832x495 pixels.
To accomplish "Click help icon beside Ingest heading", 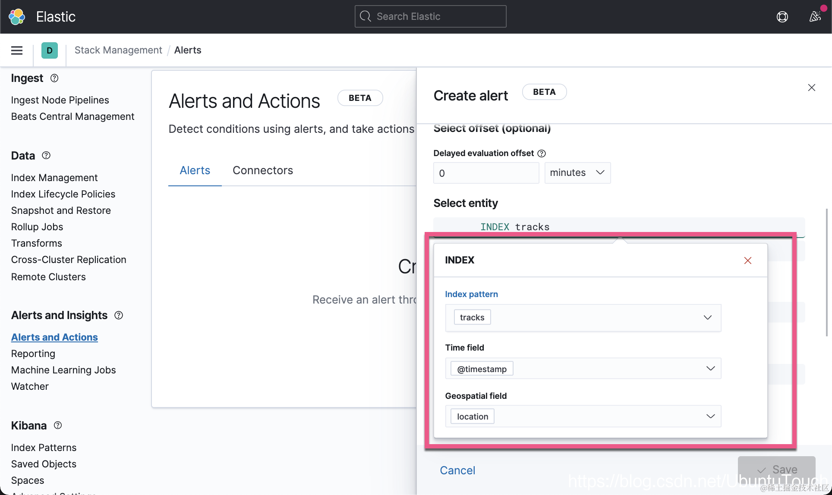I will pyautogui.click(x=54, y=78).
